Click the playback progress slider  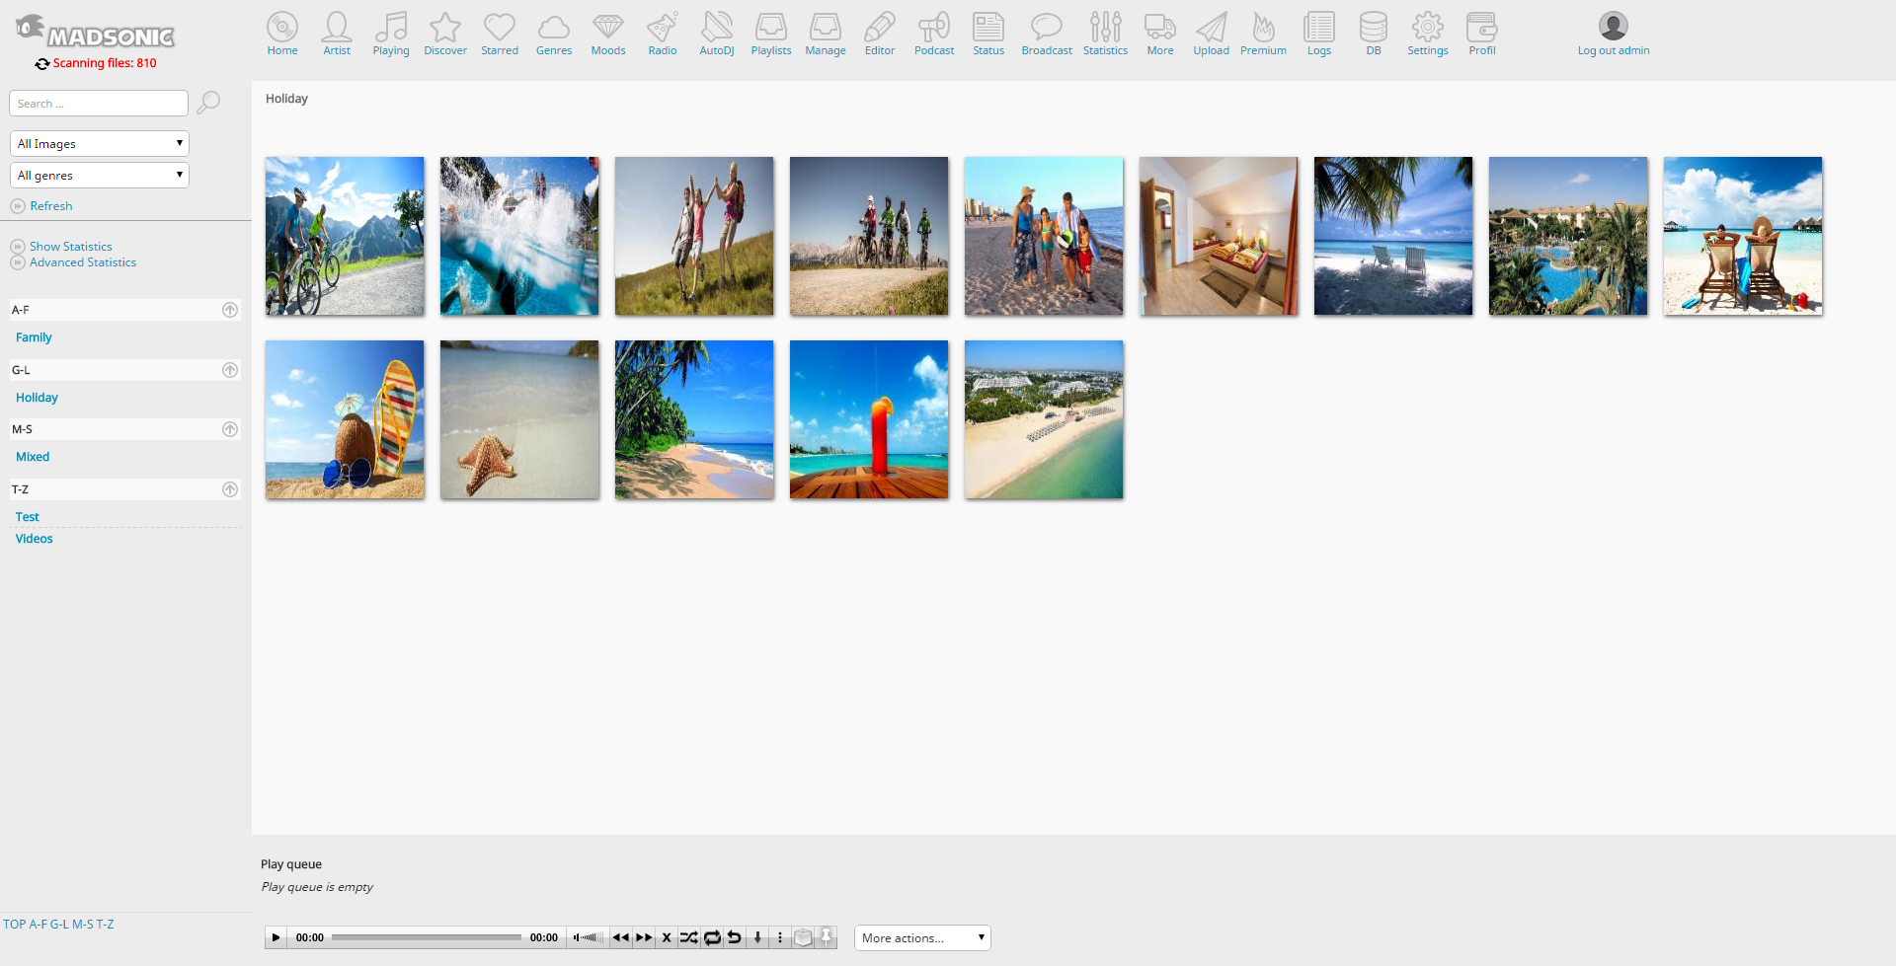coord(426,937)
